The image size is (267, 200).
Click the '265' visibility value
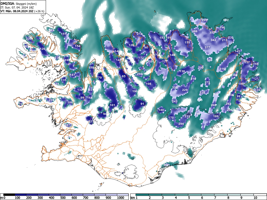coord(51,100)
